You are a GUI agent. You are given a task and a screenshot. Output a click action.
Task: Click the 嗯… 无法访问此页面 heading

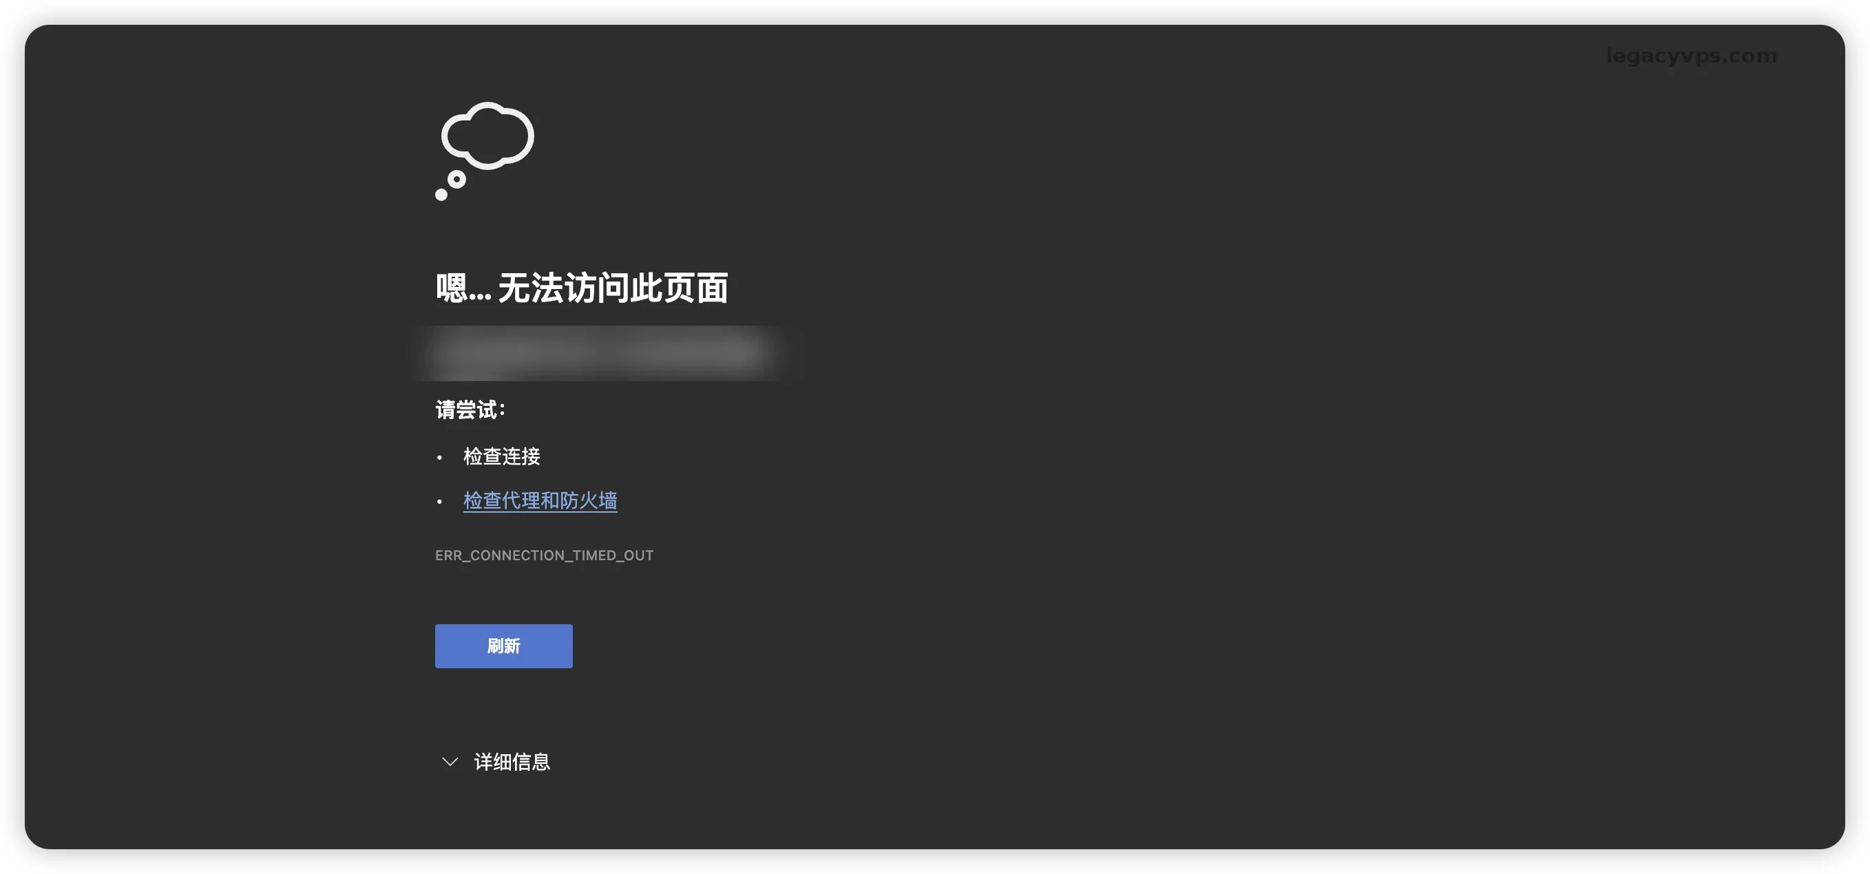tap(582, 288)
